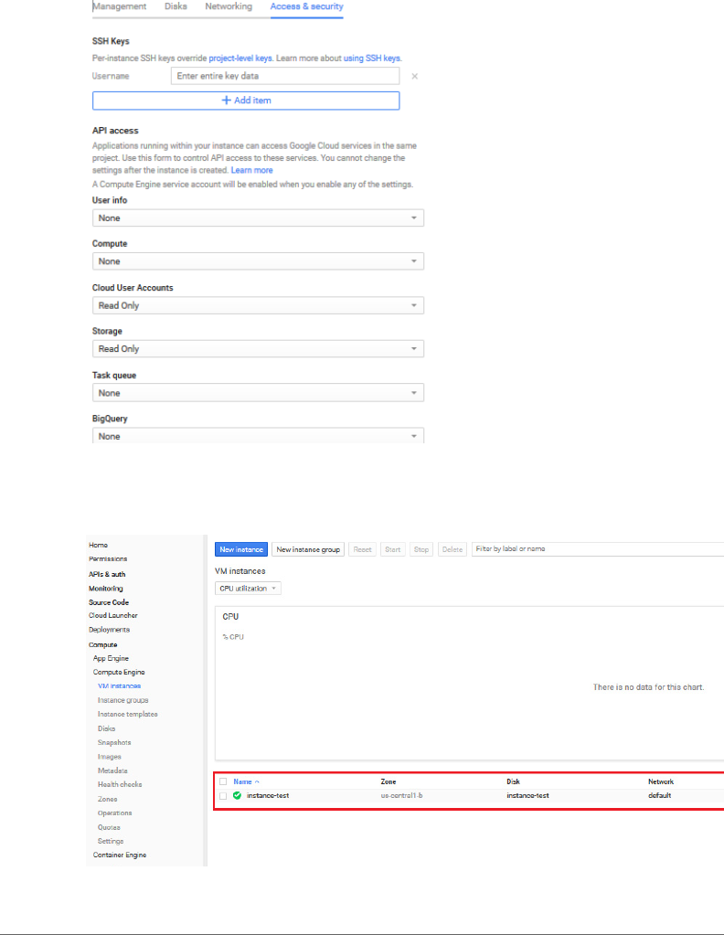Open Snapshots in the sidebar
The width and height of the screenshot is (724, 935).
coord(114,742)
